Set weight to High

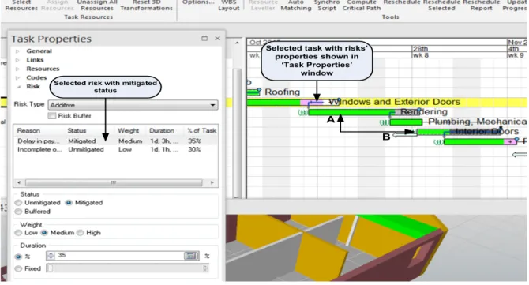point(81,233)
